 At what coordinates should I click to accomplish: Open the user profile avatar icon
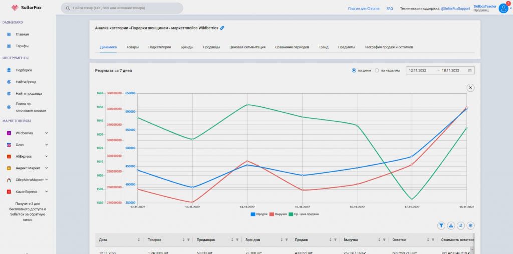tap(503, 8)
